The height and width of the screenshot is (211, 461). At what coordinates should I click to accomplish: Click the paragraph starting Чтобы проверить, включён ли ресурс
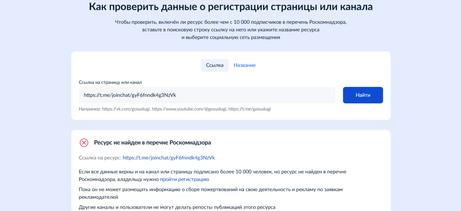point(231,30)
